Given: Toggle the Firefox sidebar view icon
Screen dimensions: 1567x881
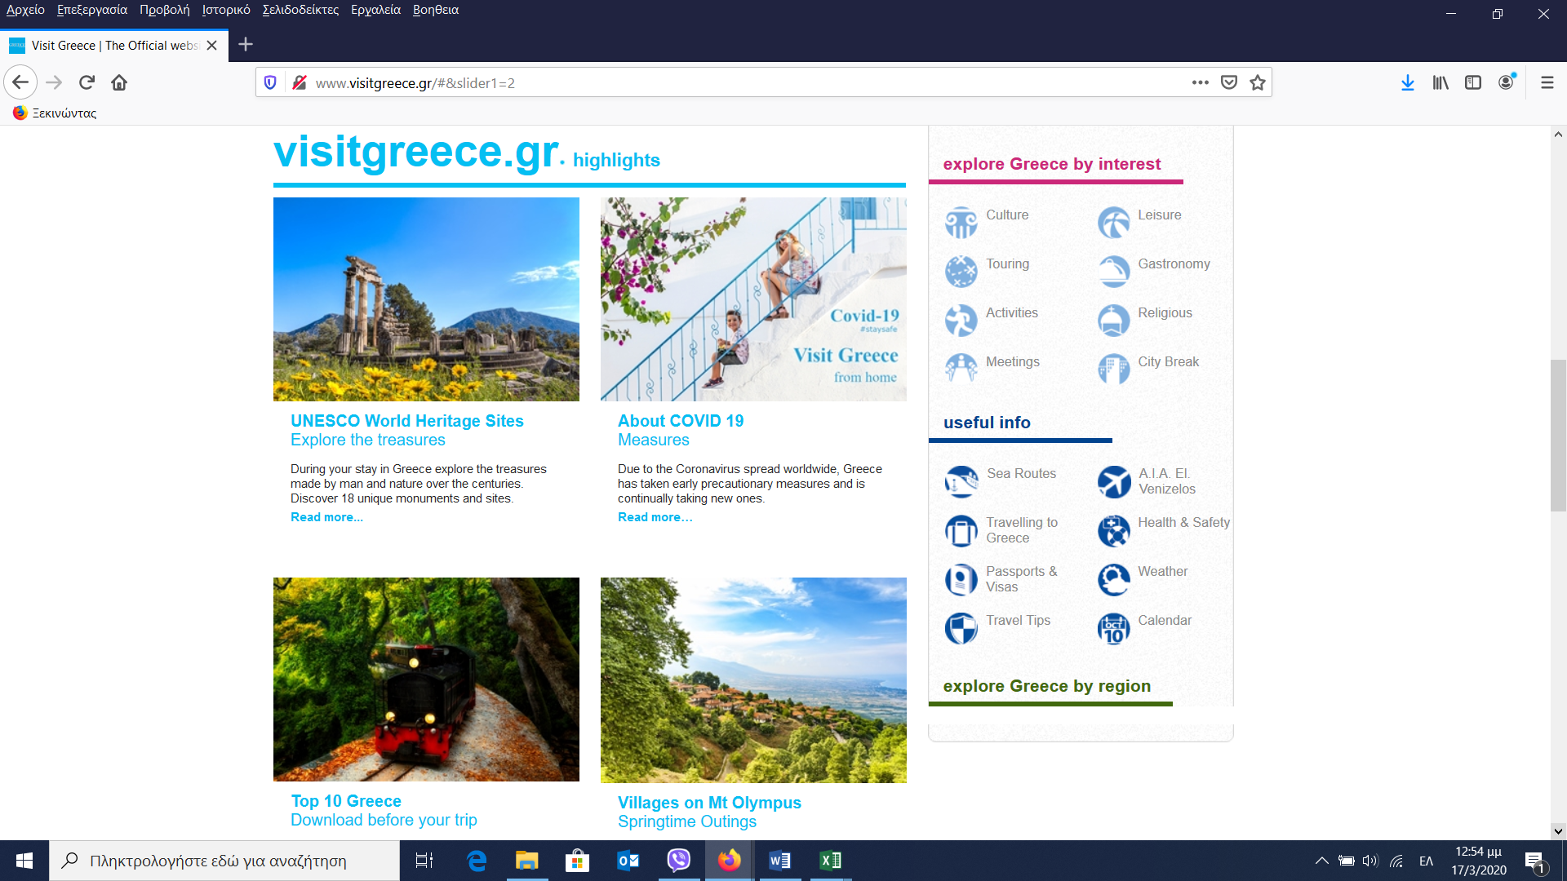Looking at the screenshot, I should coord(1472,82).
